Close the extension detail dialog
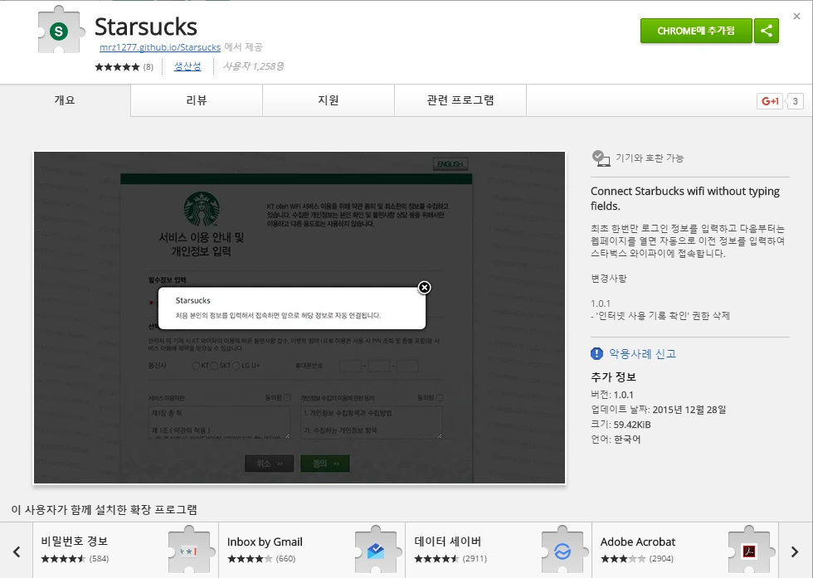 [797, 16]
